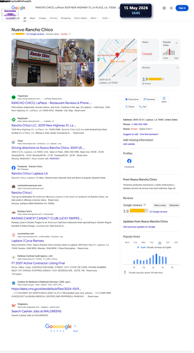Click the Google logo in the header
Screen dimensions: 194x353
pyautogui.click(x=19, y=8)
